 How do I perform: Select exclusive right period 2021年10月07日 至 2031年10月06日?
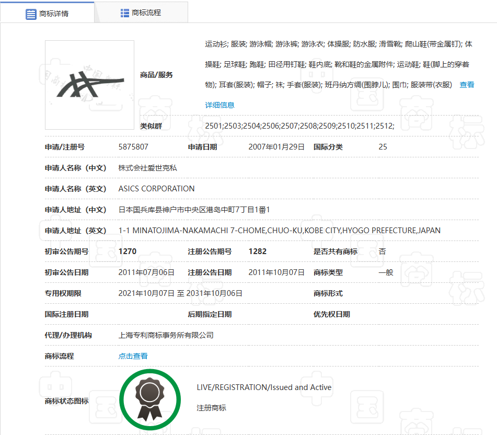[x=180, y=293]
